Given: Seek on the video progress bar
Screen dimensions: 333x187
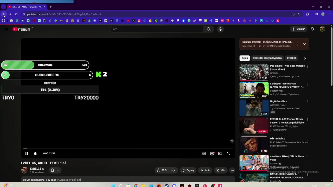Looking at the screenshot, I should (x=128, y=148).
